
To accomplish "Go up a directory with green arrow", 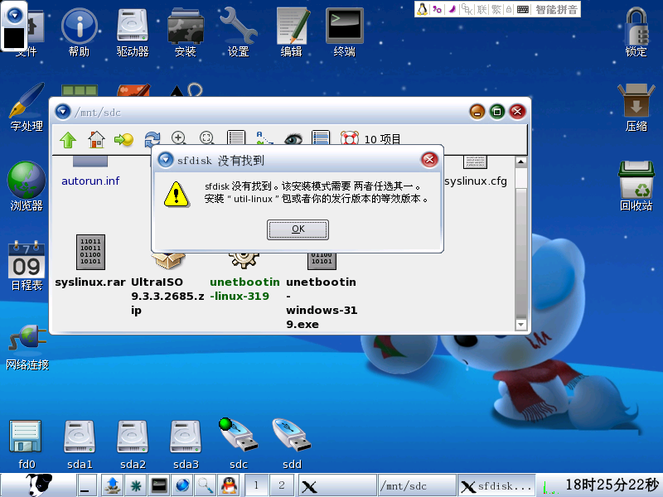I will (x=68, y=139).
